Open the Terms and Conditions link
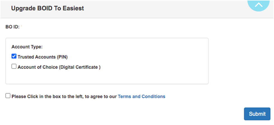 coord(141,97)
